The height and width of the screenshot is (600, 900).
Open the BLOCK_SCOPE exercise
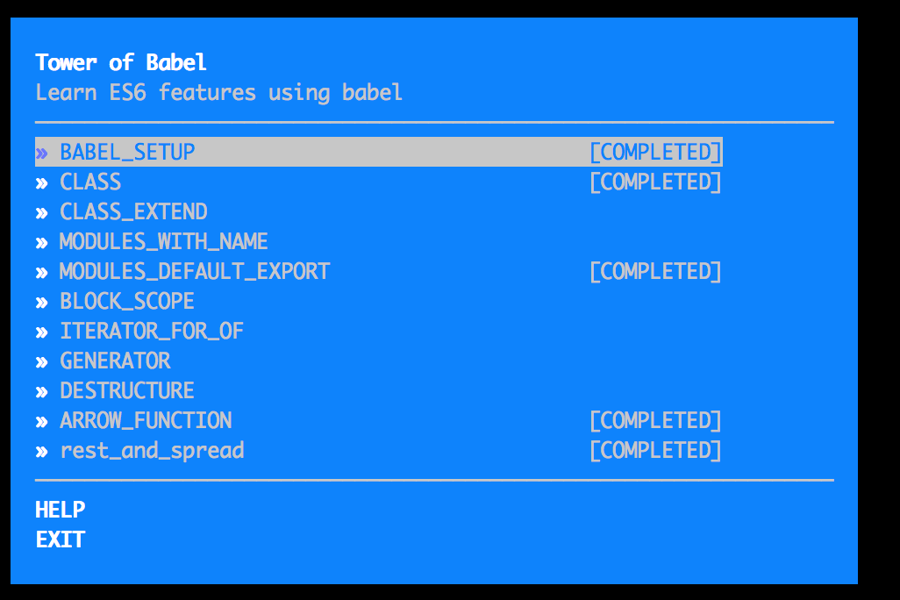127,301
